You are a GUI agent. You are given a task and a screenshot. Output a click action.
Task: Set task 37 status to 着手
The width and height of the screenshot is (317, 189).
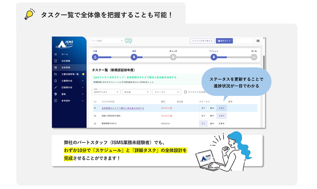tap(212, 108)
